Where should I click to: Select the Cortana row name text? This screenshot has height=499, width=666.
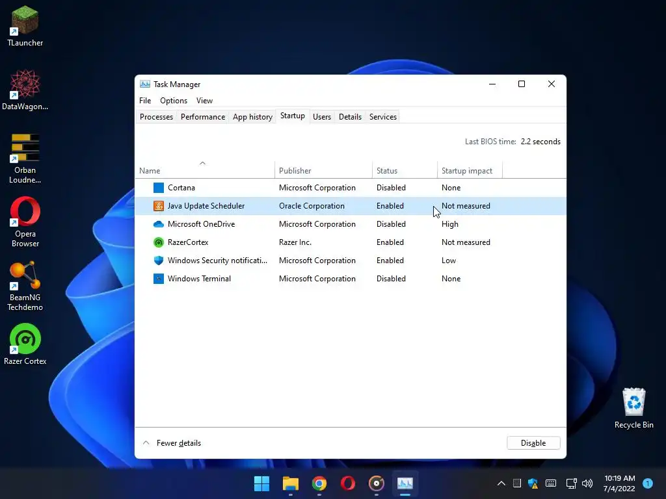[x=181, y=188]
